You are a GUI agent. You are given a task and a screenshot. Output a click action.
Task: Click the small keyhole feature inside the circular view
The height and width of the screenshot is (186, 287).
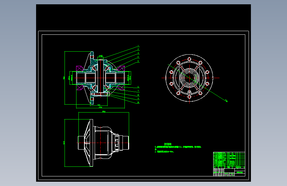pyautogui.click(x=189, y=92)
